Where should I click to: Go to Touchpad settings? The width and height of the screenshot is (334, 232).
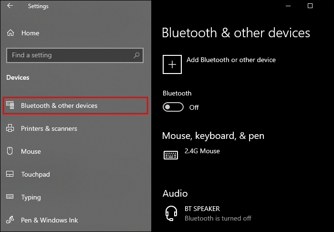35,174
